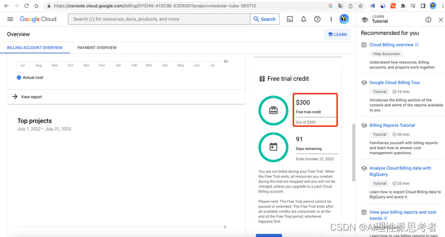445x237 pixels.
Task: Switch to Payment Overview tab
Action: pos(97,48)
